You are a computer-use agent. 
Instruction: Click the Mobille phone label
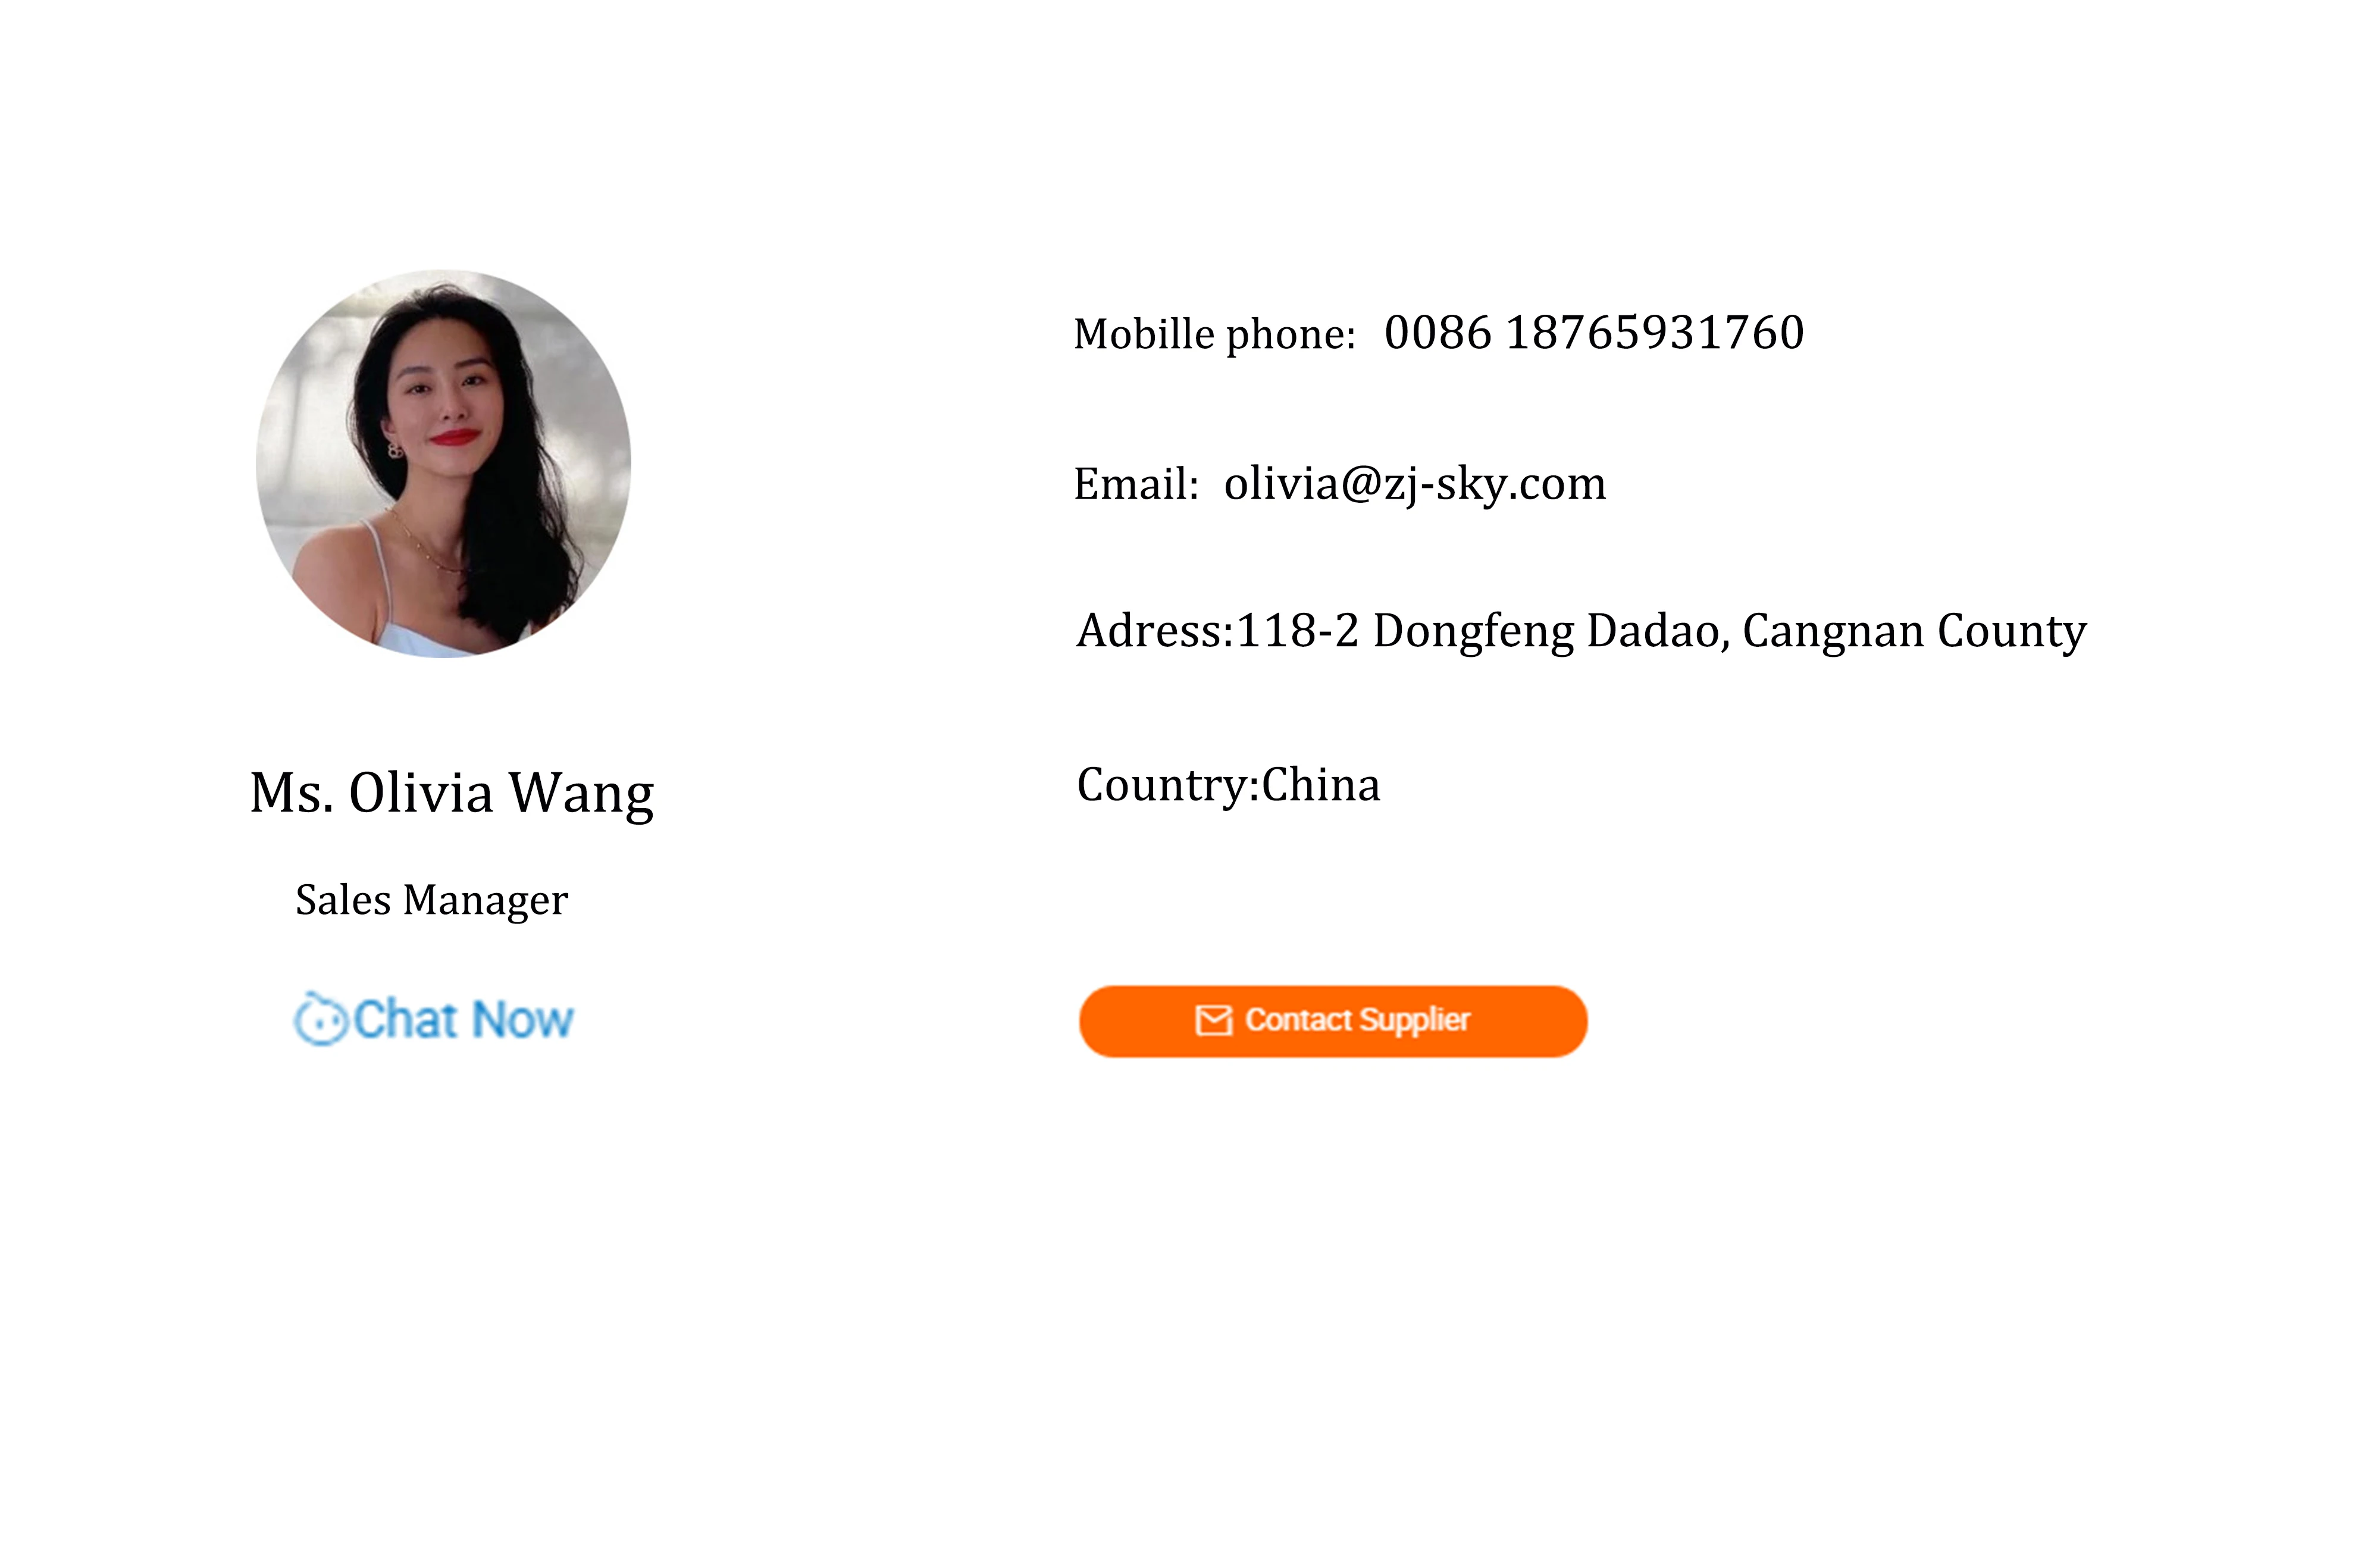coord(1214,335)
